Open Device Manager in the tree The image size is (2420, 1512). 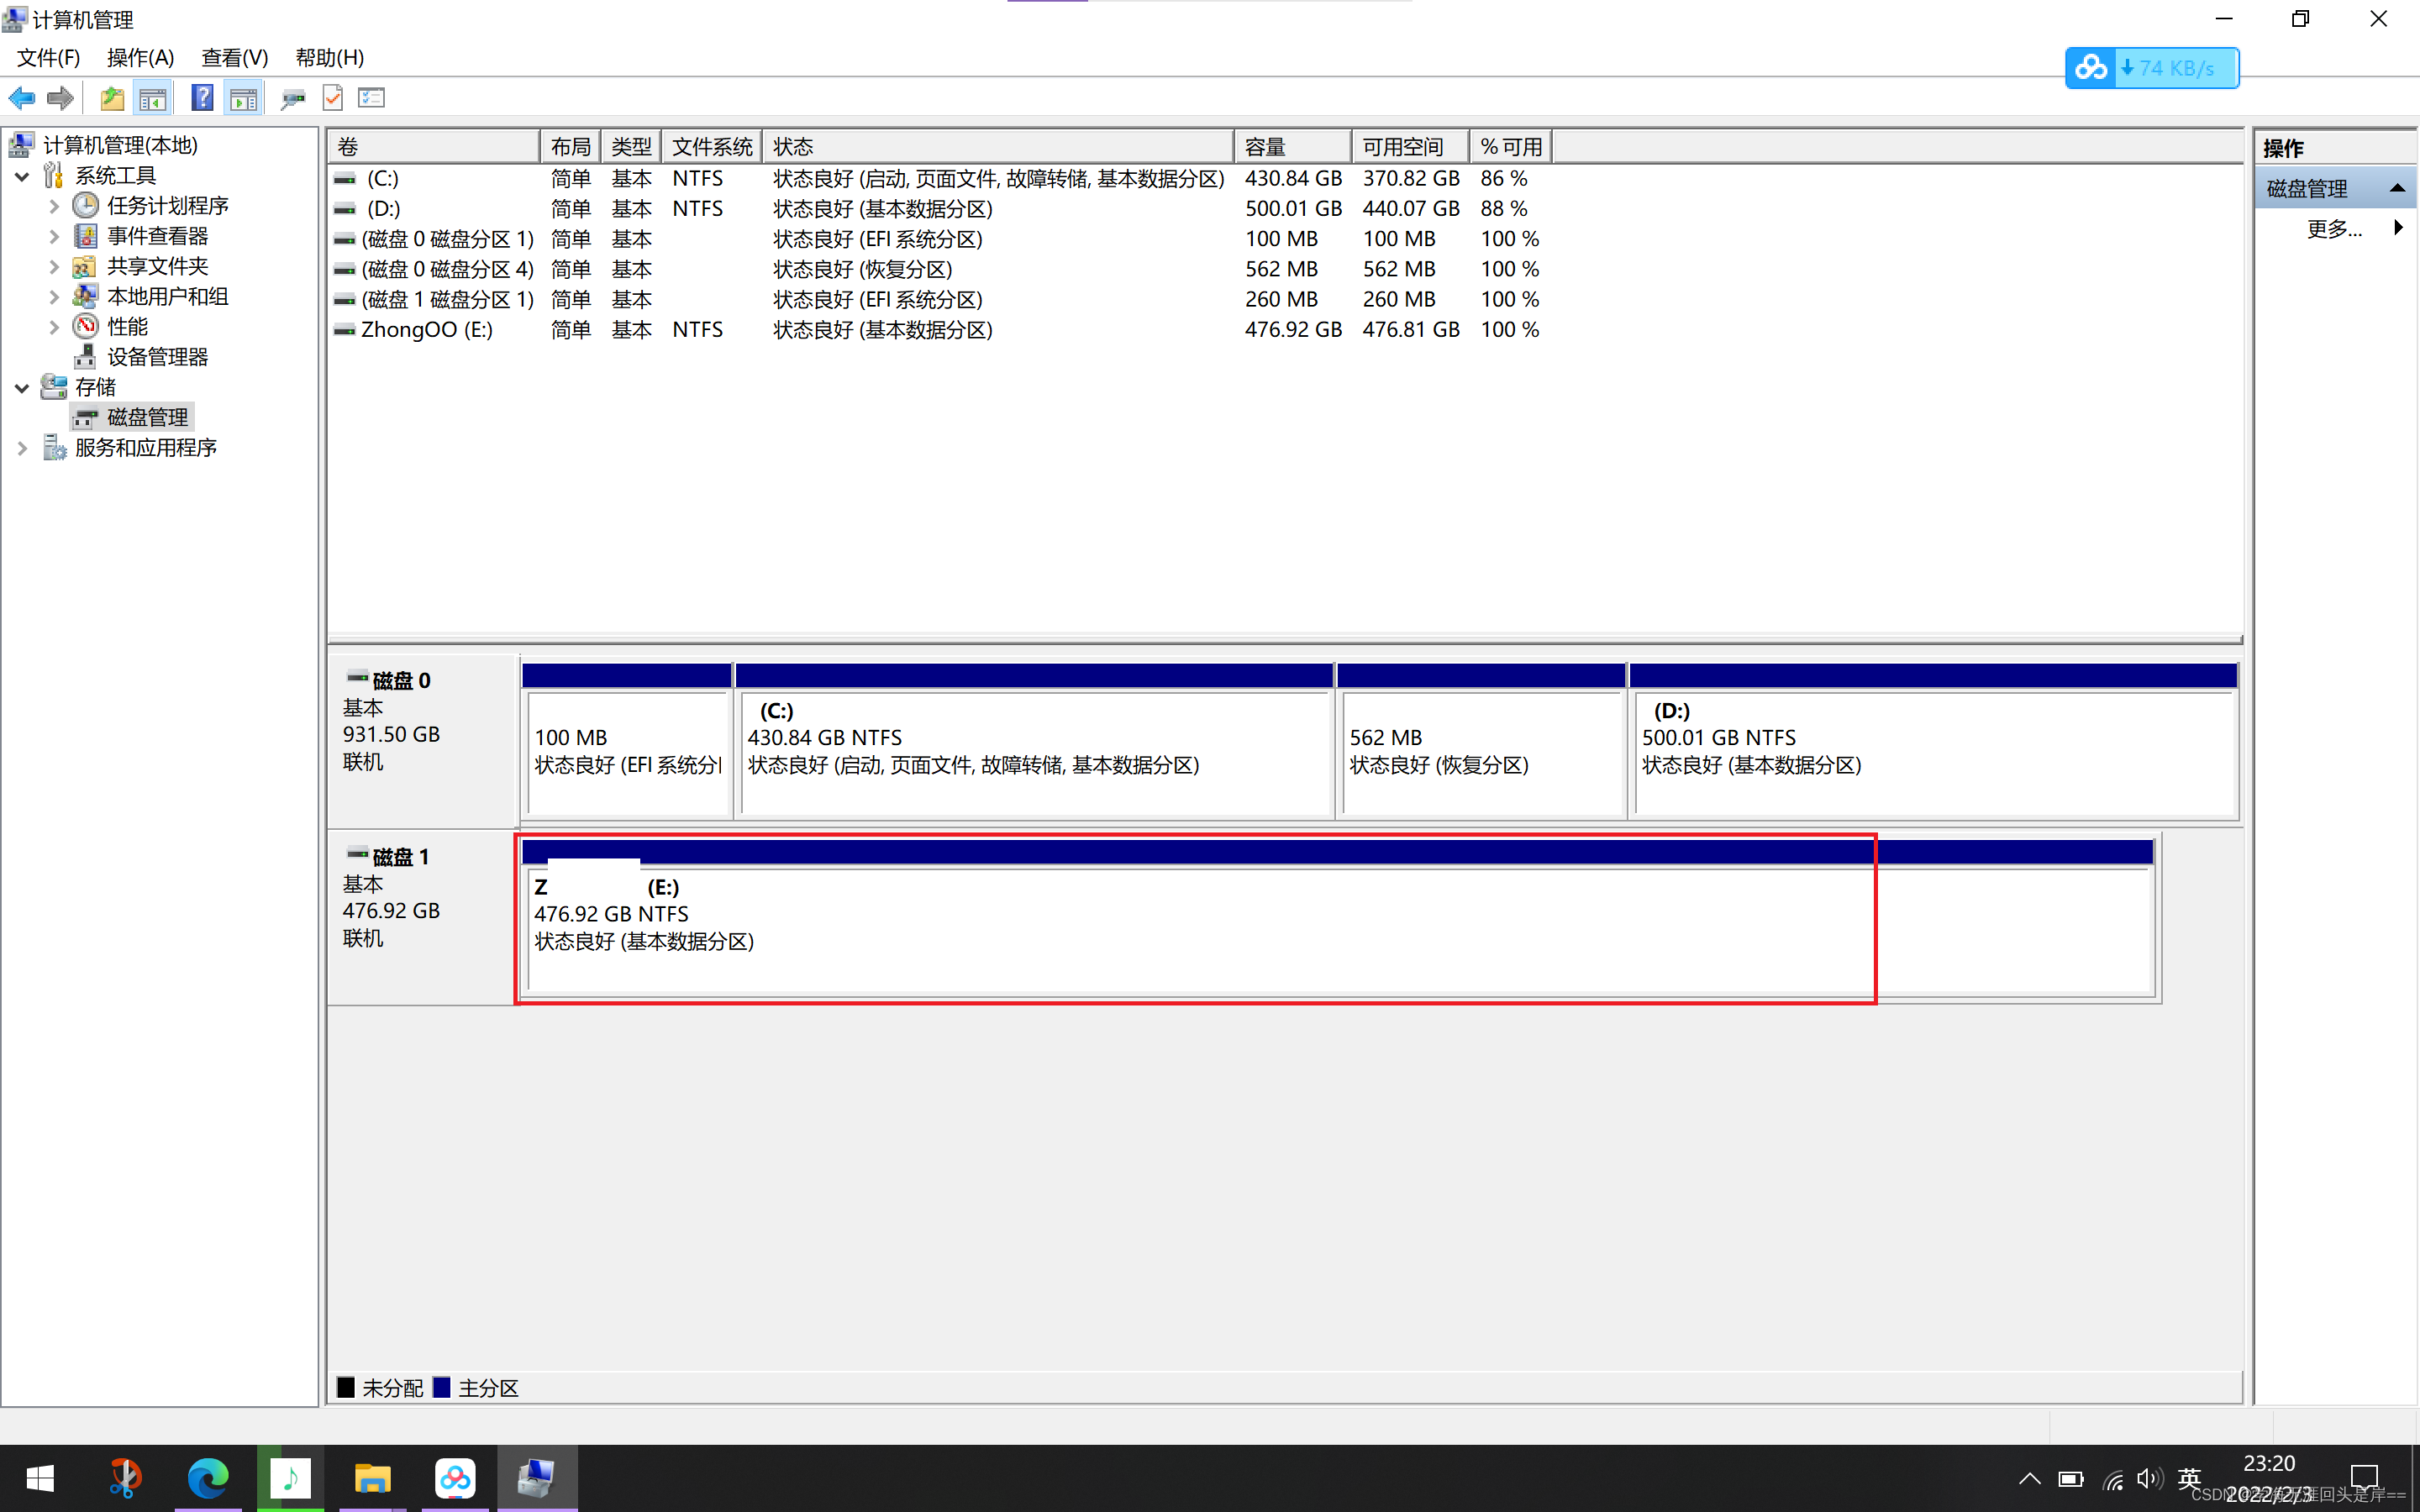pos(157,357)
